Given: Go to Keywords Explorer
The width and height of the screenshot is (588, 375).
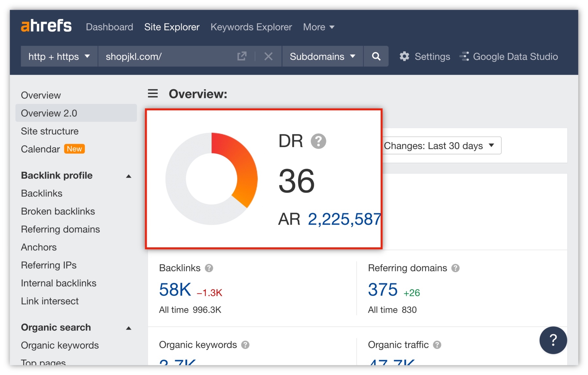Looking at the screenshot, I should pos(251,27).
